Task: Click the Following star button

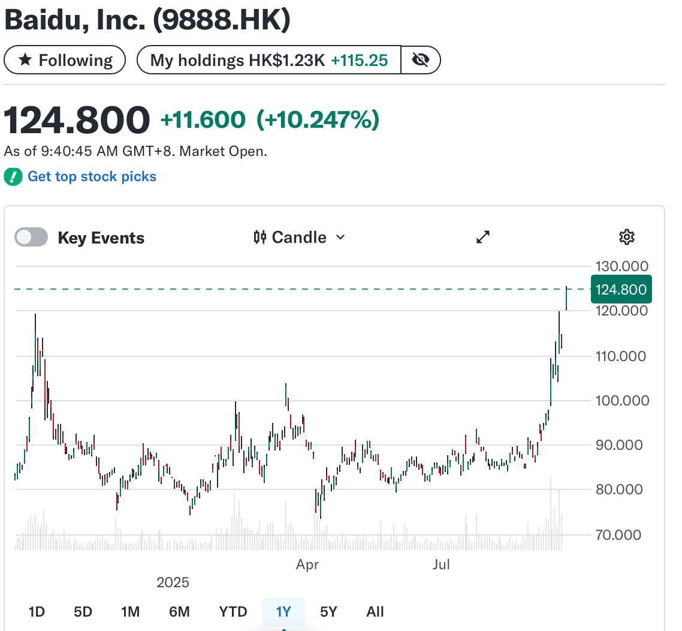Action: 65,60
